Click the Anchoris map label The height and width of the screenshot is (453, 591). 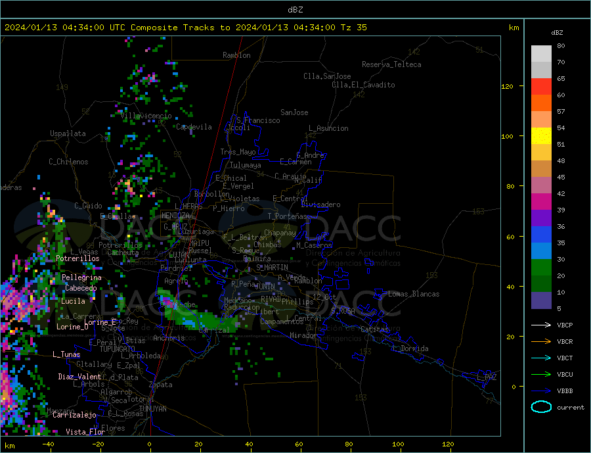[169, 338]
